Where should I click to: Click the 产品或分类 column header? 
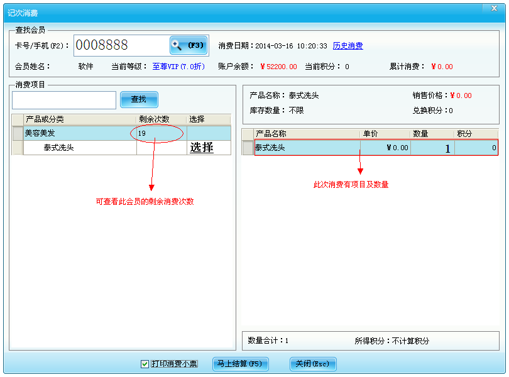tap(80, 119)
